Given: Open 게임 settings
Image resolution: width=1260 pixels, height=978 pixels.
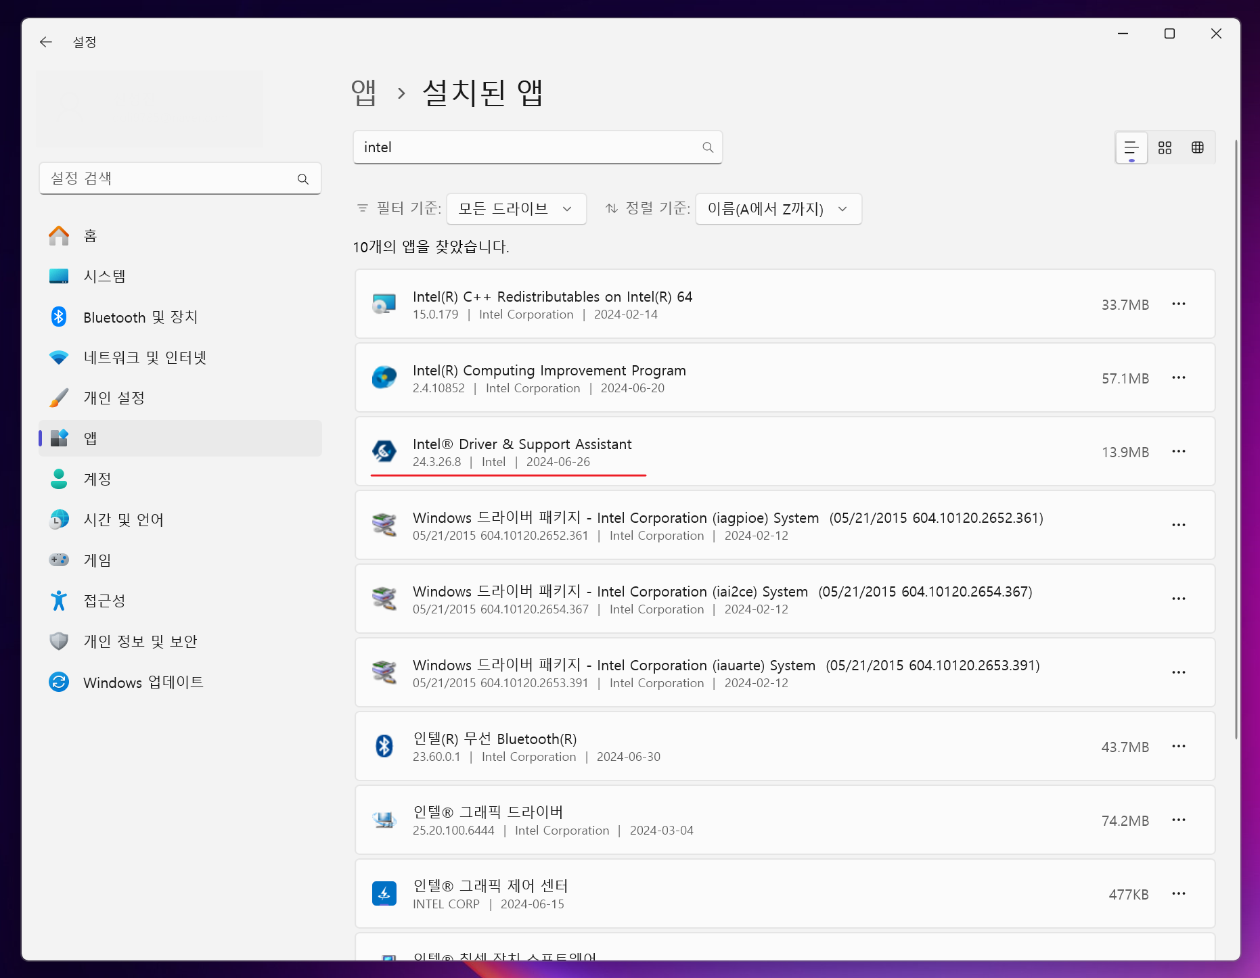Looking at the screenshot, I should coord(180,561).
